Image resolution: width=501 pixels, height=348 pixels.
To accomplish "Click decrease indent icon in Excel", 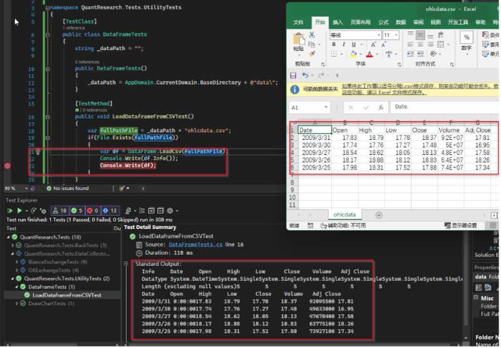I will tap(411, 54).
